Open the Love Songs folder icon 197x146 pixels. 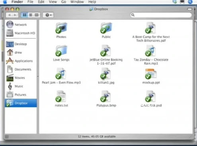click(x=61, y=51)
